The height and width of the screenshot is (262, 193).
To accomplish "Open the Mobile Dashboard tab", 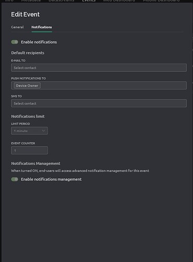I will pyautogui.click(x=161, y=1).
